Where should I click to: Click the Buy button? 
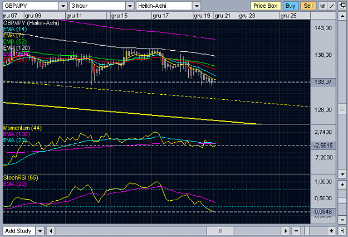[290, 6]
